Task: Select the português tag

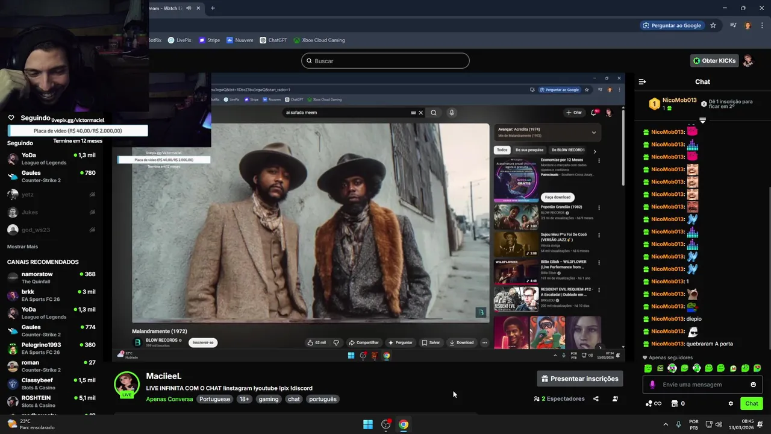Action: pyautogui.click(x=323, y=399)
